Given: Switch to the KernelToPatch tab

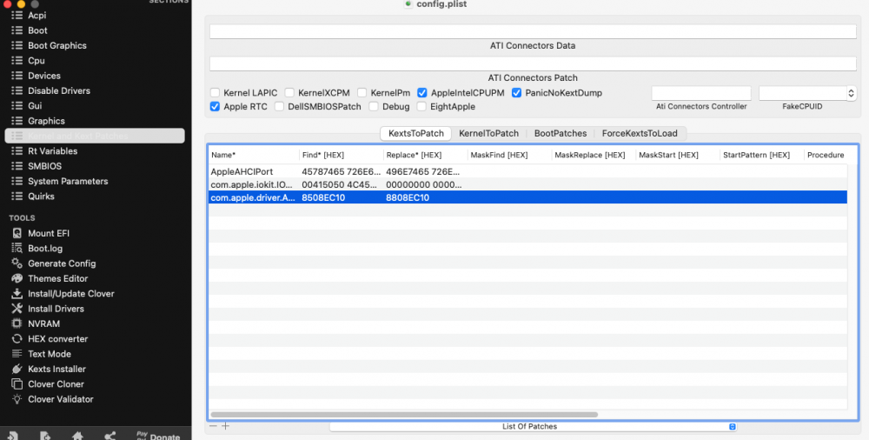Looking at the screenshot, I should [488, 133].
